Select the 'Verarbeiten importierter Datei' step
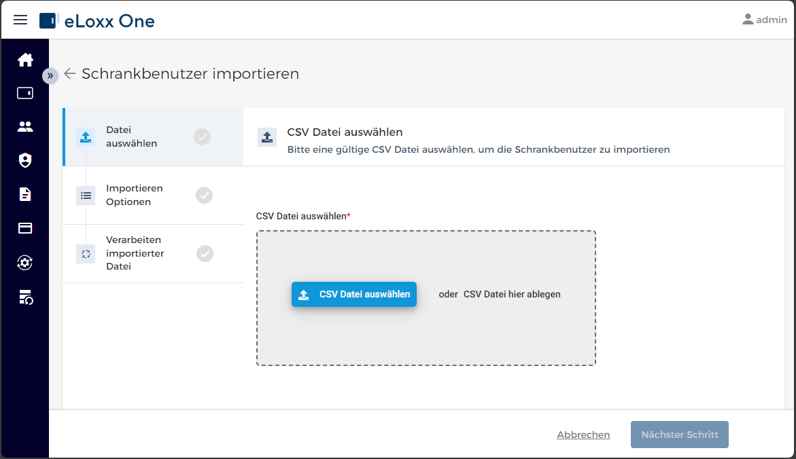The image size is (796, 459). point(154,253)
